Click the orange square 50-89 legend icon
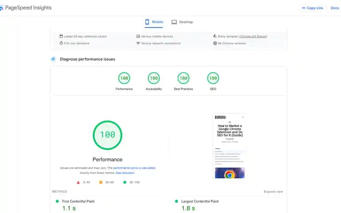This screenshot has width=341, height=213. [101, 182]
